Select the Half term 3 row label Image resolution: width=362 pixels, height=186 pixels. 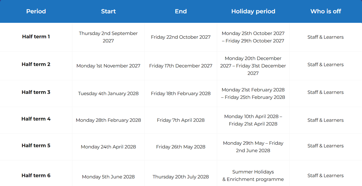36,92
